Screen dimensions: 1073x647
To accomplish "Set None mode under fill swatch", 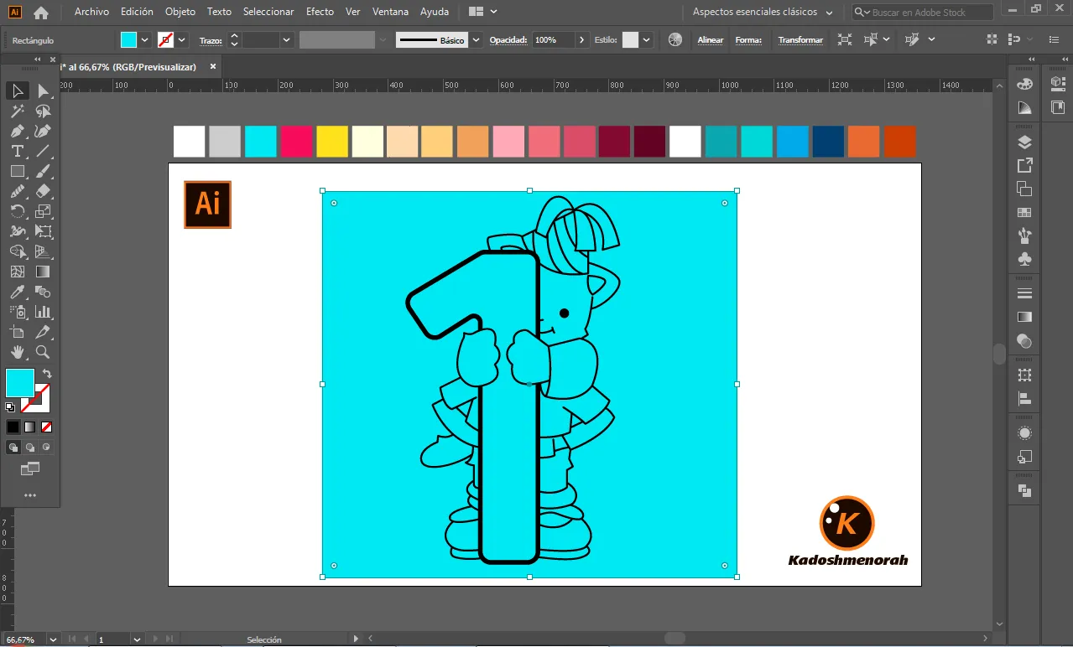I will (47, 427).
